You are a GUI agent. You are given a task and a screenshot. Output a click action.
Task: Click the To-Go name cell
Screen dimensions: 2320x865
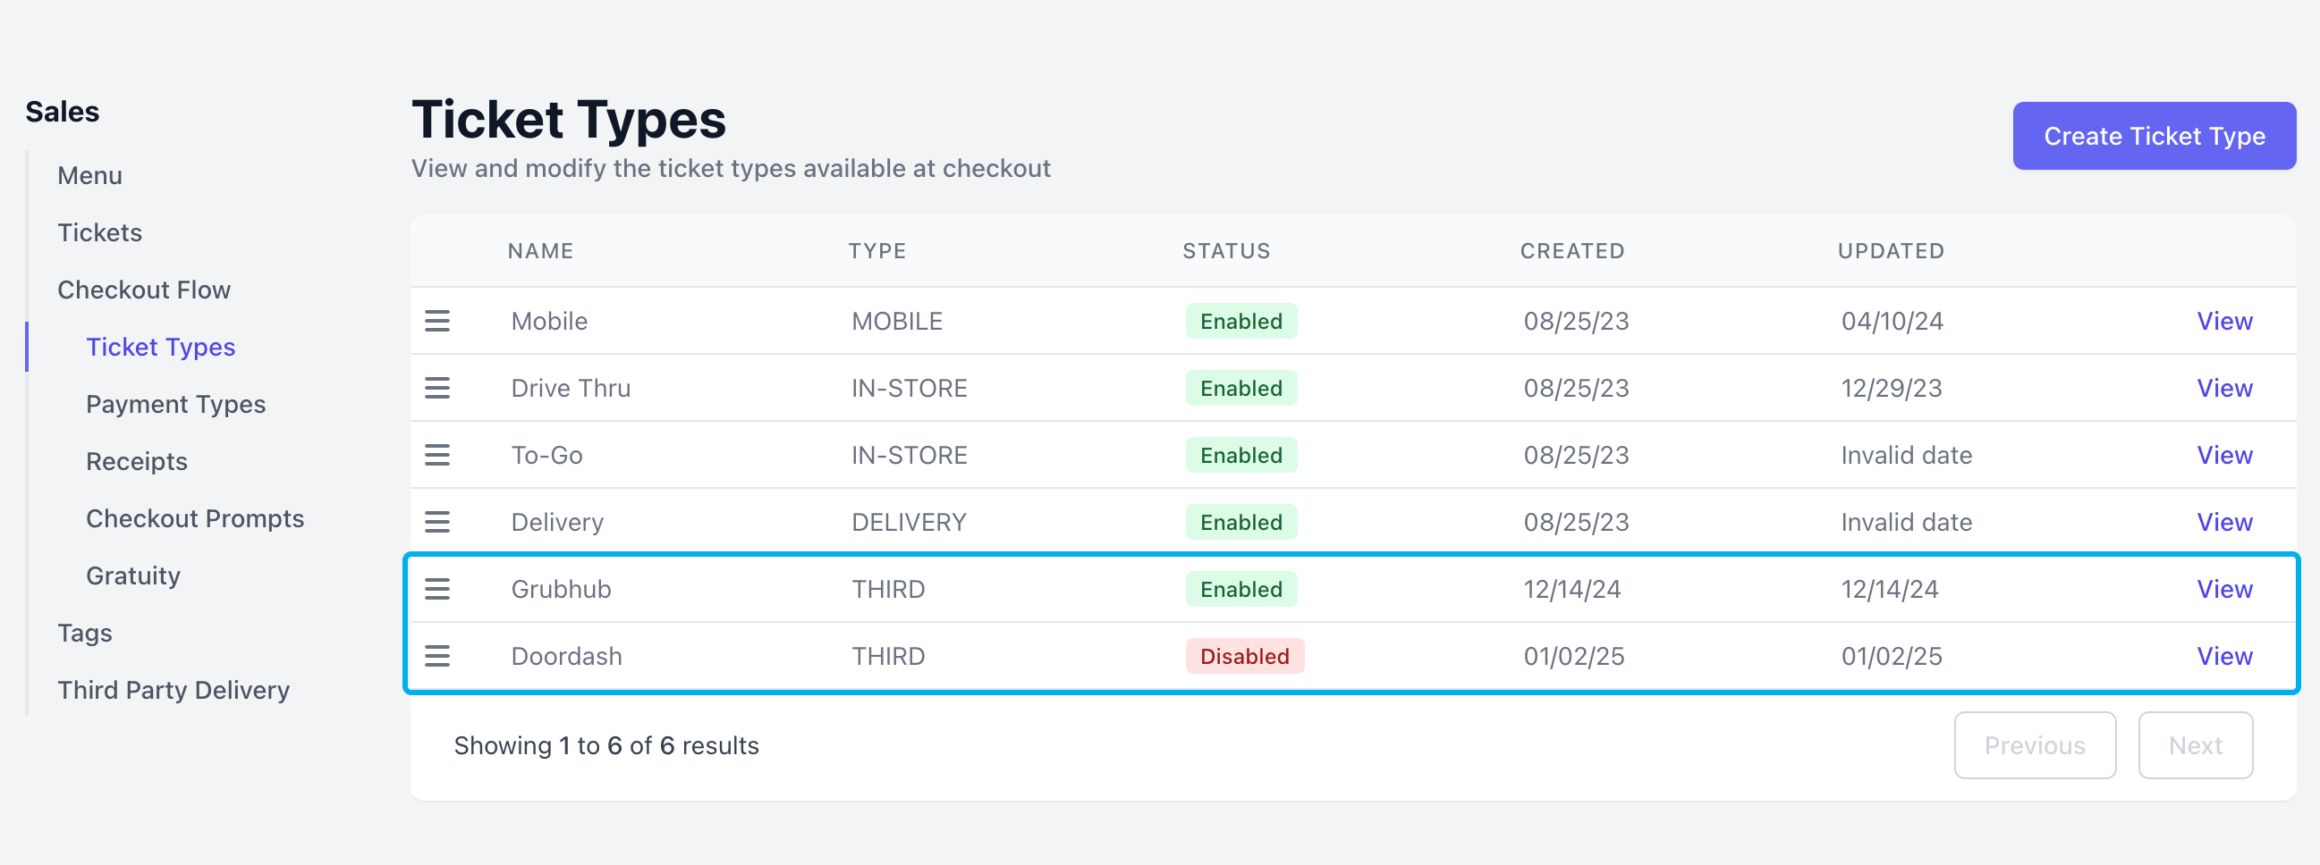546,456
